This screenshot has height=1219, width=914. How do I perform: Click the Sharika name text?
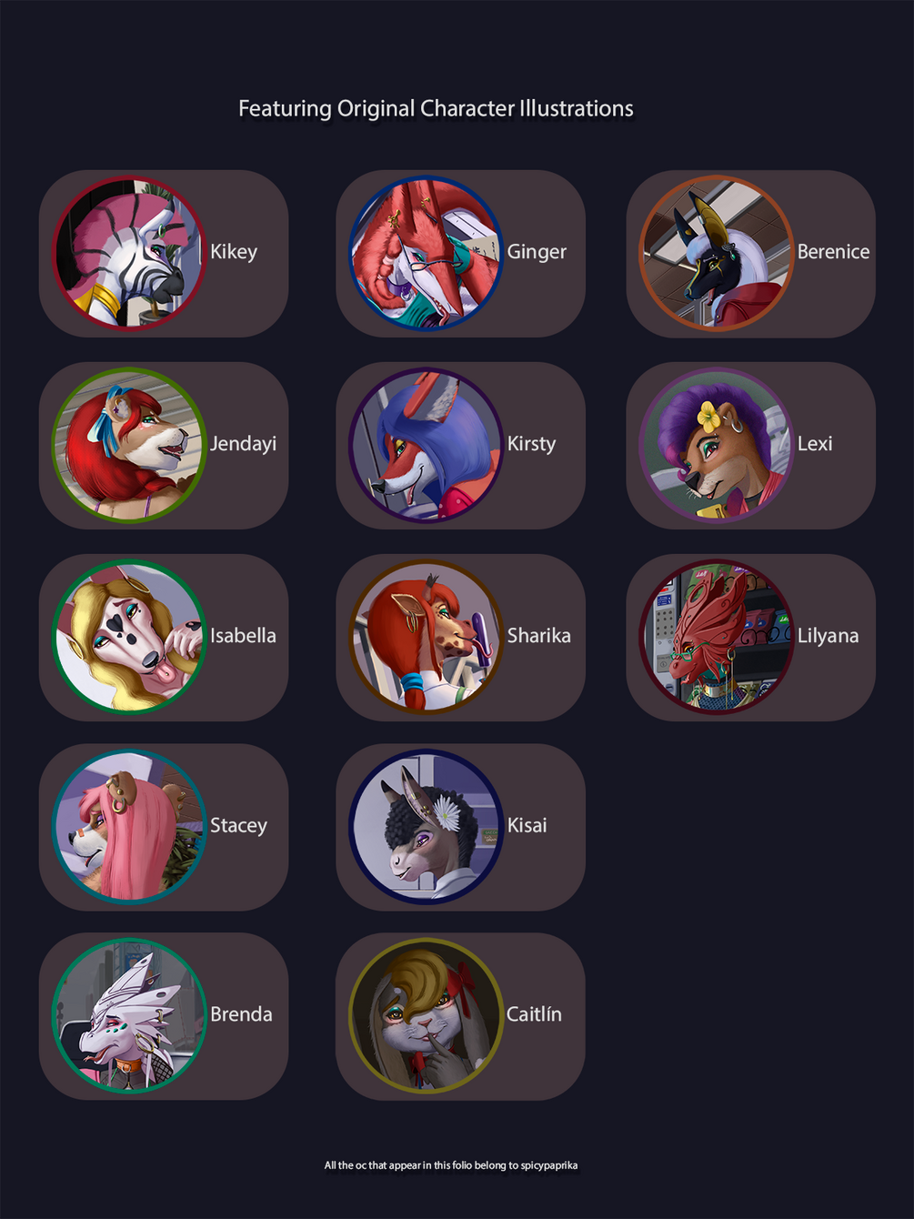coord(538,635)
